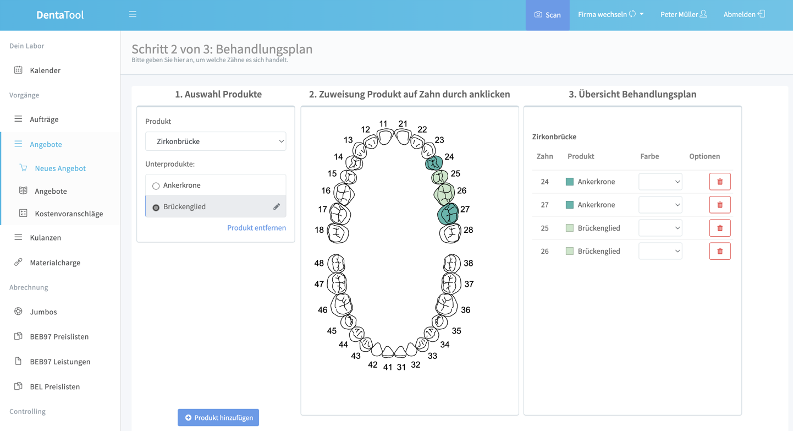The width and height of the screenshot is (793, 431).
Task: Click the pencil edit icon beside Brückenglied
Action: point(277,206)
